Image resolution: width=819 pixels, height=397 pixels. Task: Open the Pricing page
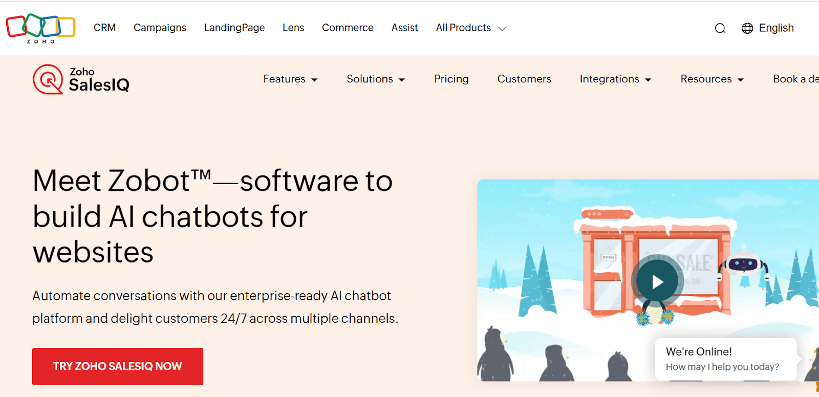[x=451, y=79]
